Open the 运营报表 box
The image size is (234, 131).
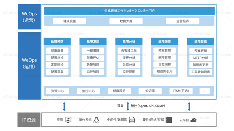tap(183, 21)
